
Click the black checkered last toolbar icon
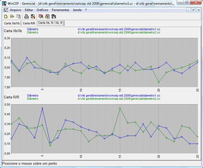point(54,17)
